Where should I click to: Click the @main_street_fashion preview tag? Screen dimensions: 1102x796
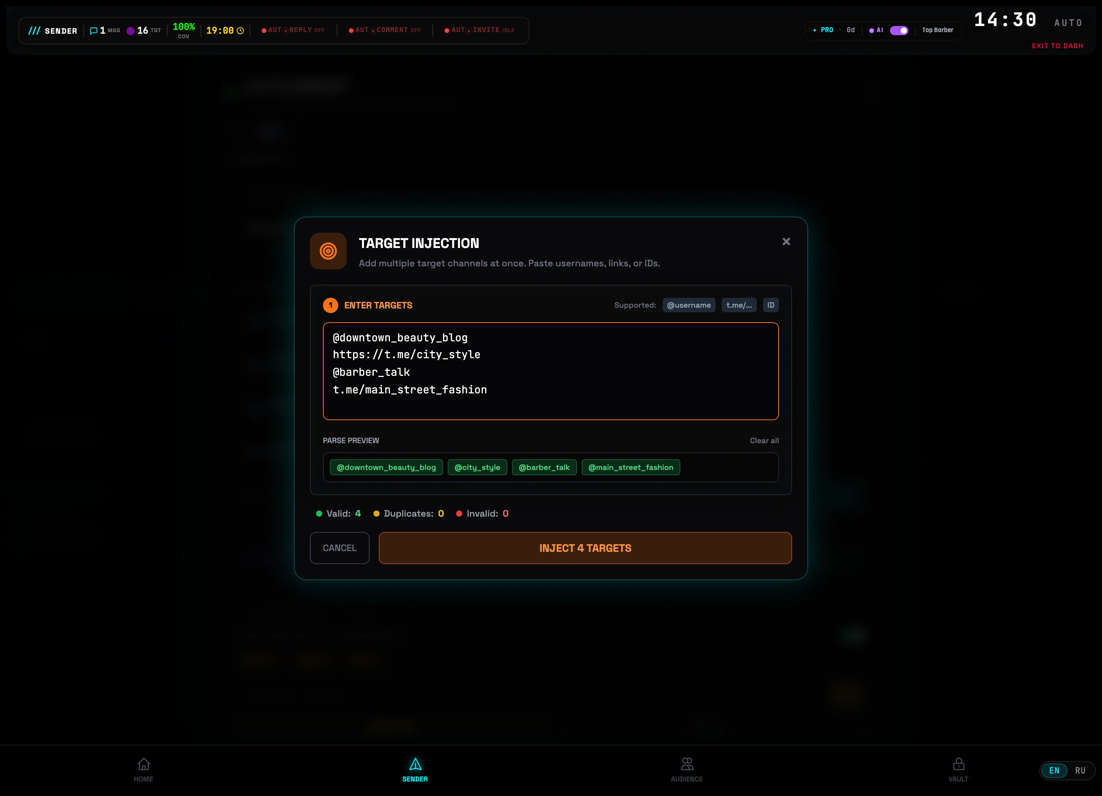coord(631,467)
